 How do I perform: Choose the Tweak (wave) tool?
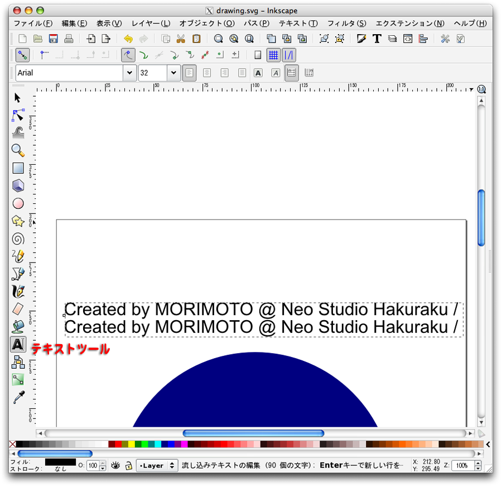(x=18, y=132)
